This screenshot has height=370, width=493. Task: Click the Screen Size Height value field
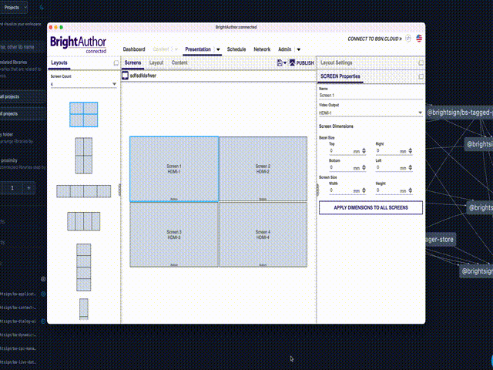pos(387,190)
